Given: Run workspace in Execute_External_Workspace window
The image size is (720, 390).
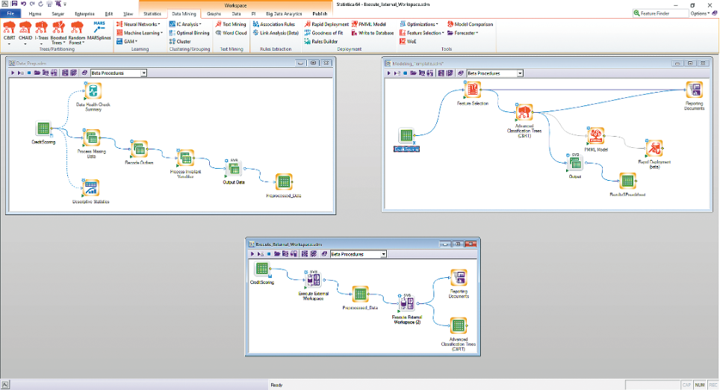Looking at the screenshot, I should coord(252,254).
